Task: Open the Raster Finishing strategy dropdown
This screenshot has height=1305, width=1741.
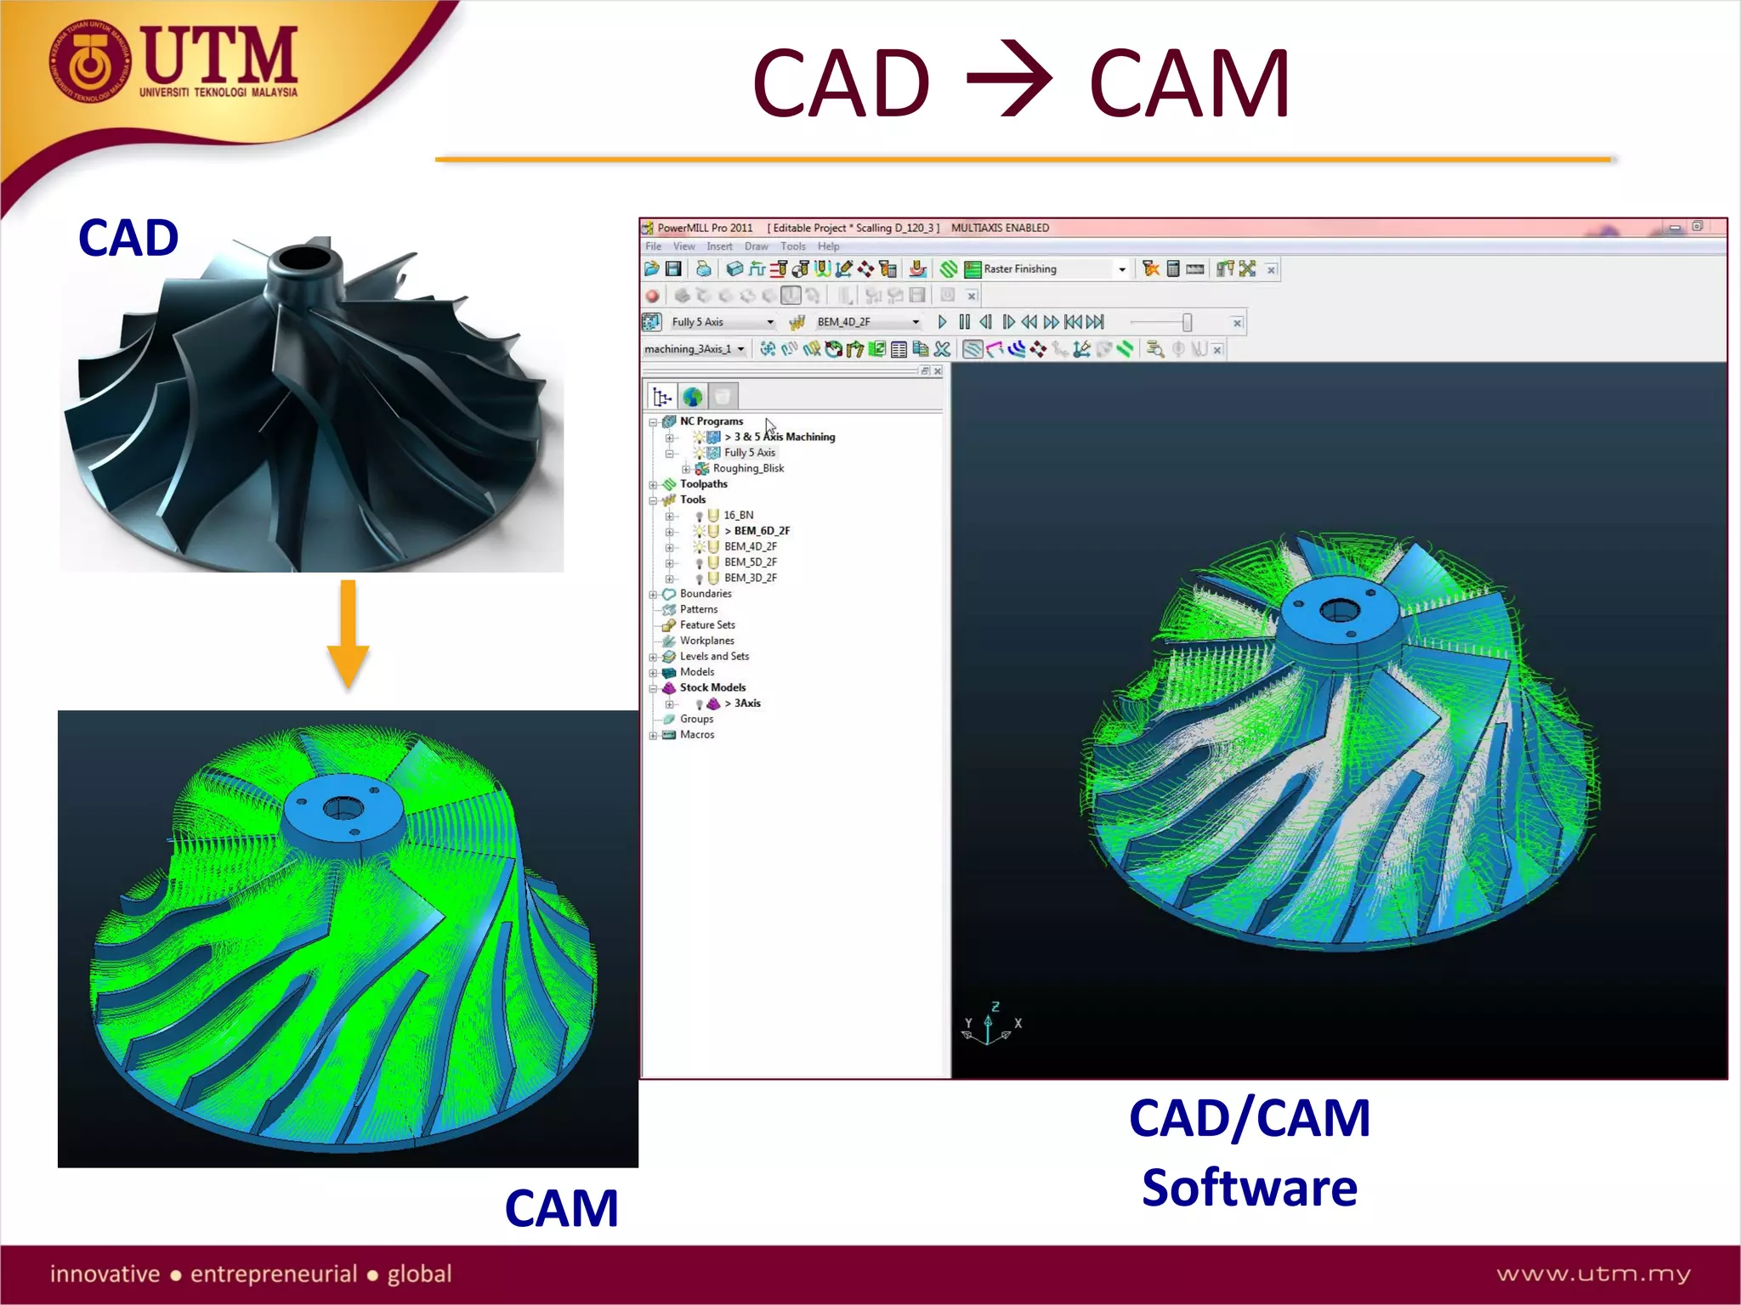Action: pos(1122,269)
